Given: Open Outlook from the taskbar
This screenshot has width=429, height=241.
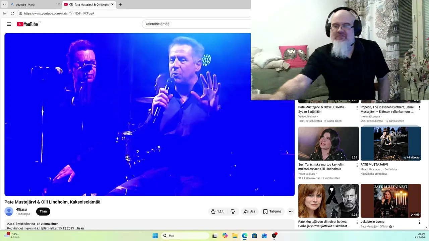Looking at the screenshot, I should [x=264, y=236].
